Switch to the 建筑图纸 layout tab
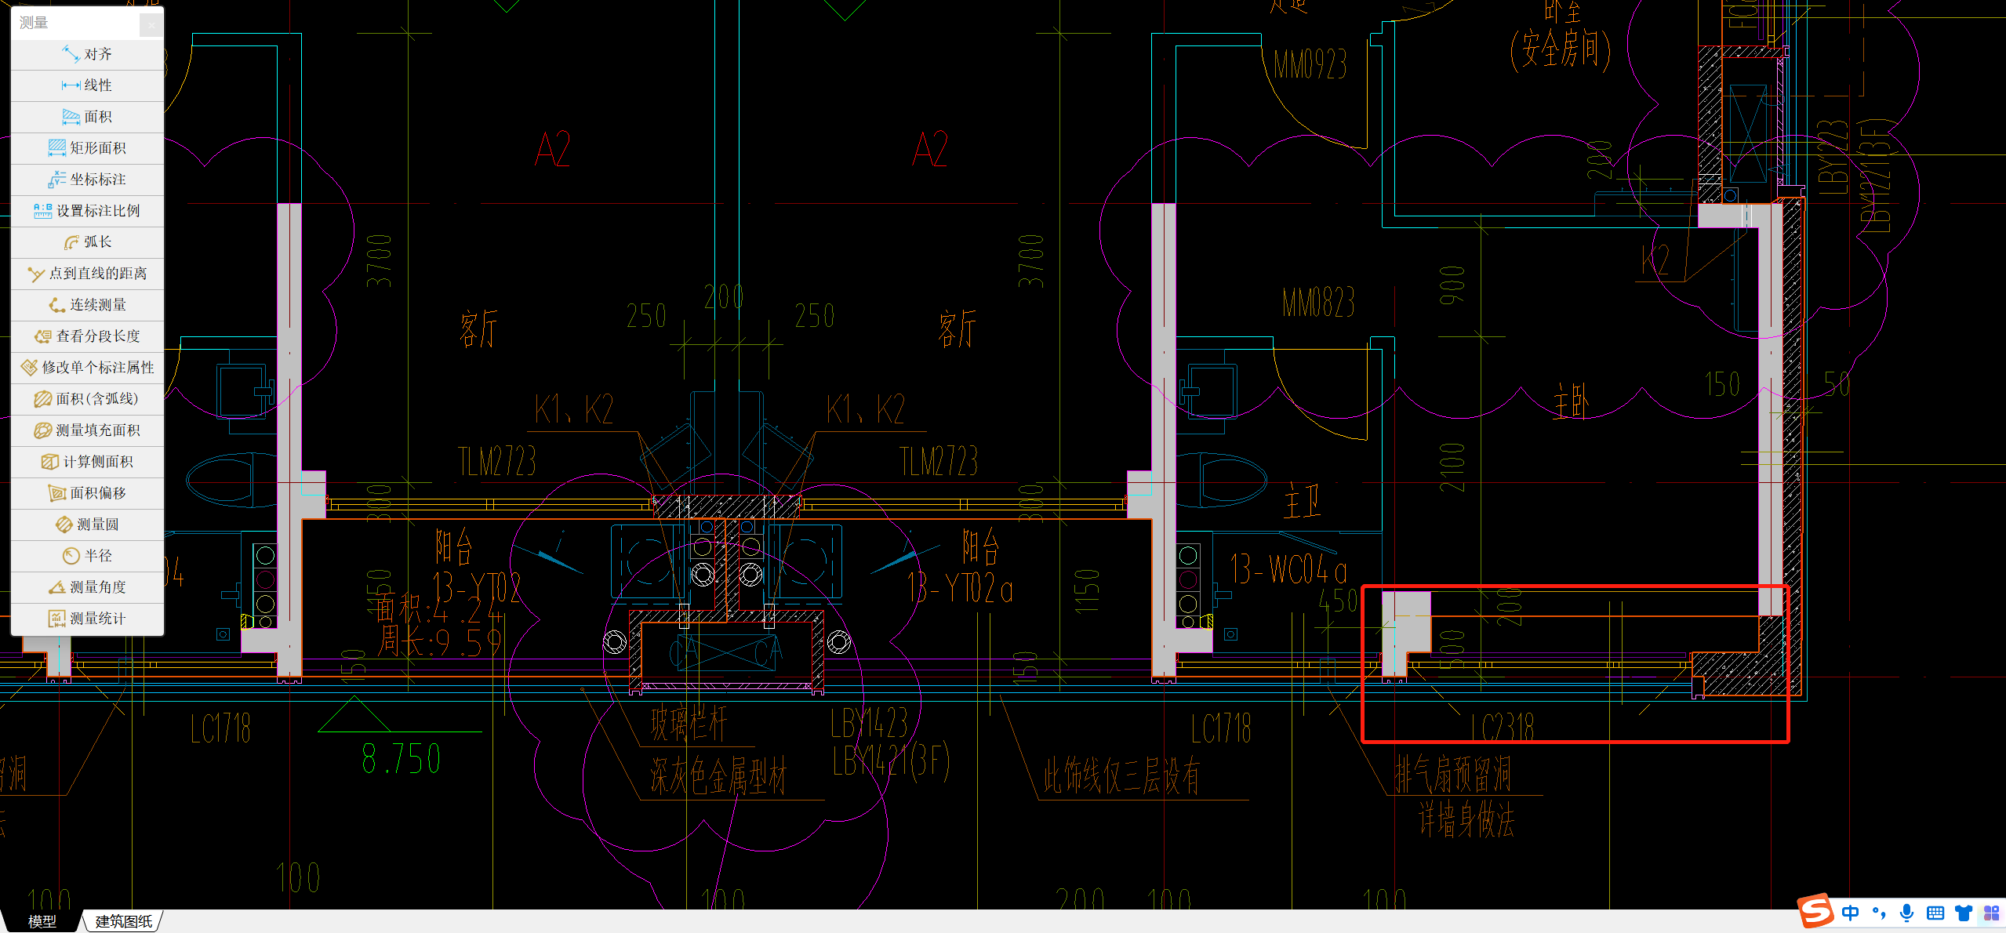 pyautogui.click(x=123, y=921)
